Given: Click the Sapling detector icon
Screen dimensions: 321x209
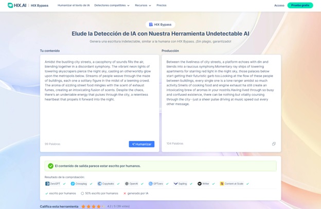Looking at the screenshot, I should (175, 183).
